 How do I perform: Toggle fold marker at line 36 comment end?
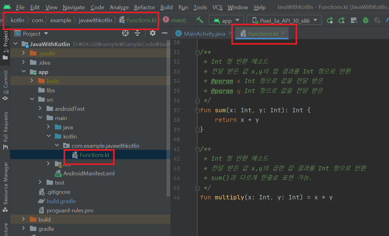tap(198, 100)
